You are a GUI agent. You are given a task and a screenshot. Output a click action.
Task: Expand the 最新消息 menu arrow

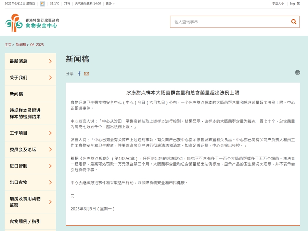pyautogui.click(x=50, y=61)
